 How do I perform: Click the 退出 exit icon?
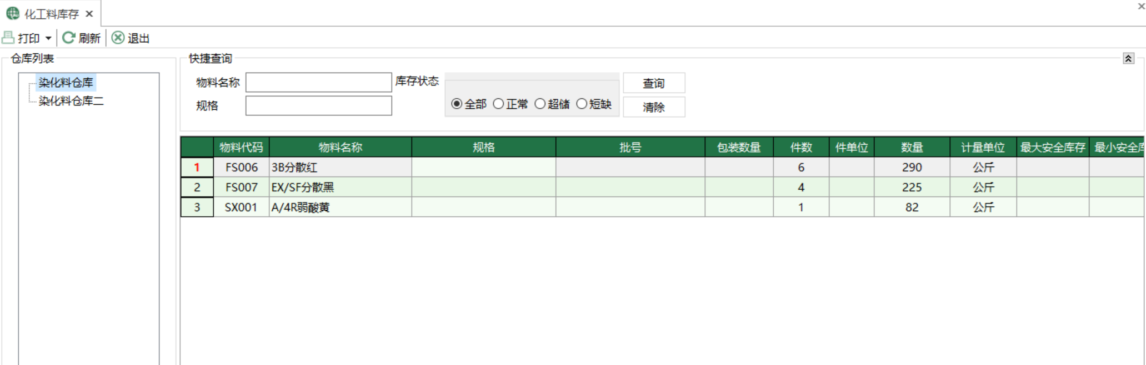click(118, 38)
